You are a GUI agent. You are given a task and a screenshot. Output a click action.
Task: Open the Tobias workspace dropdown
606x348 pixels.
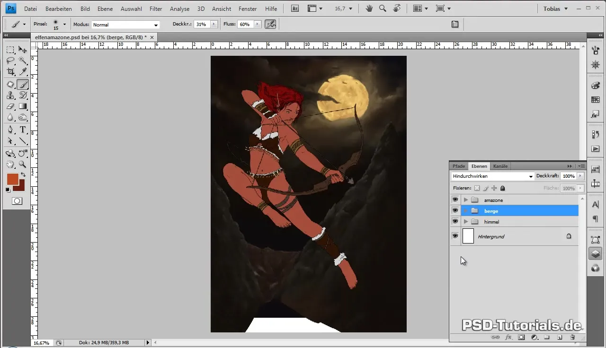555,9
